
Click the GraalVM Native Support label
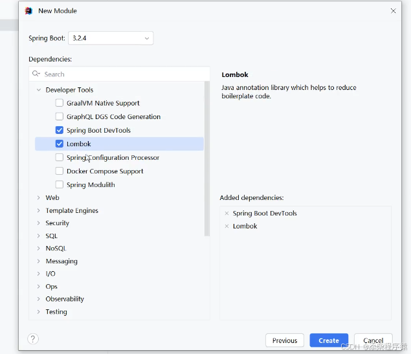(x=103, y=103)
